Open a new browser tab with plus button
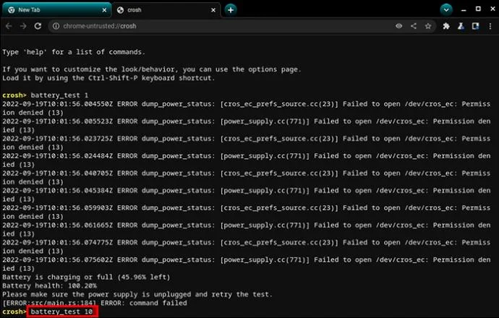This screenshot has height=318, width=499. (x=231, y=10)
